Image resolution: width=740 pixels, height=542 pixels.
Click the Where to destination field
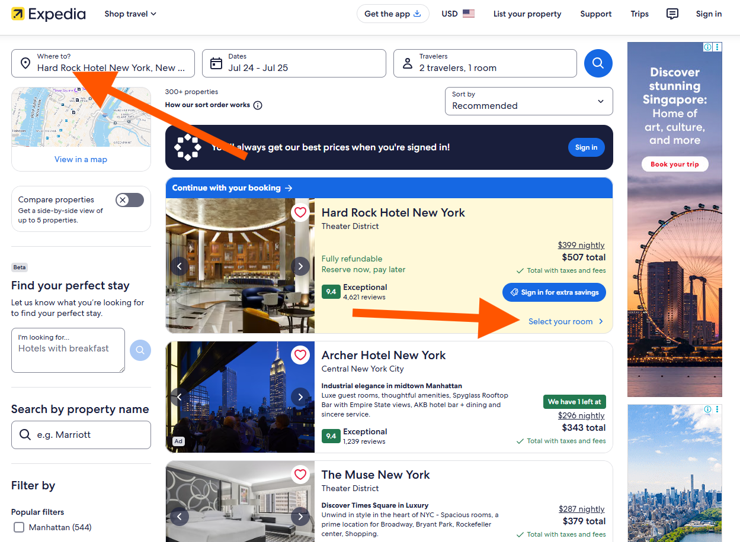(103, 63)
